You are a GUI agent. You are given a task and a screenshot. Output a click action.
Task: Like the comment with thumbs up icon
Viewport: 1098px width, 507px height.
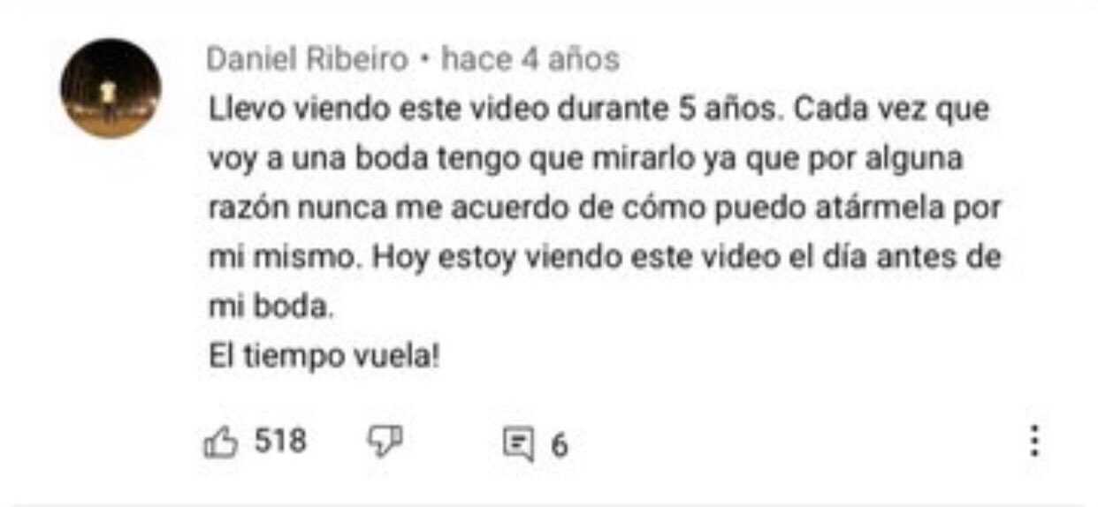pyautogui.click(x=221, y=441)
